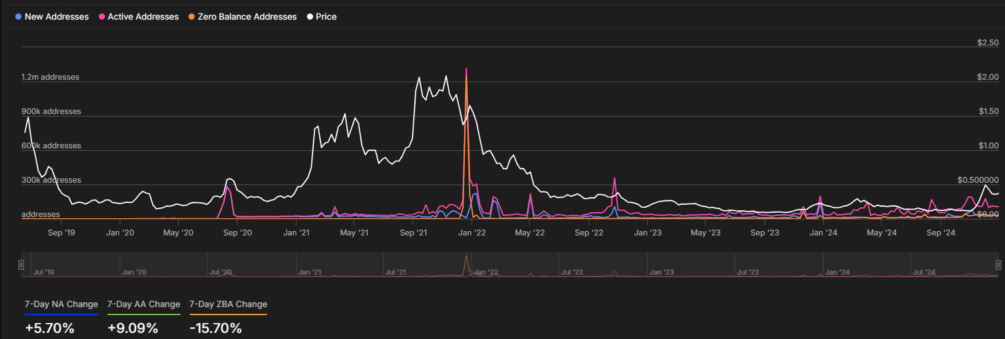Click the Sep '22 x-axis label

pos(589,233)
